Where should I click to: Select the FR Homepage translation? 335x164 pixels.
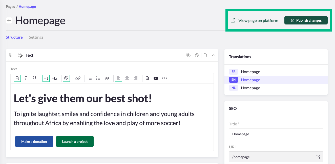tap(250, 72)
